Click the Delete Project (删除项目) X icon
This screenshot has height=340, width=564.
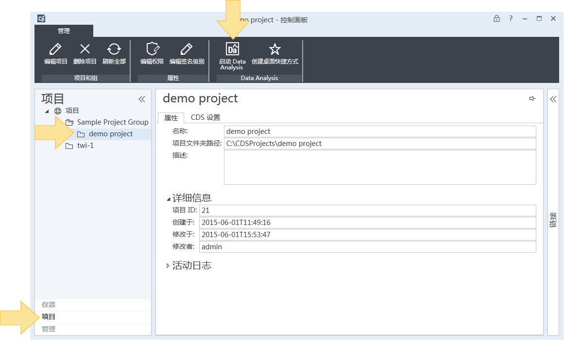[x=85, y=49]
